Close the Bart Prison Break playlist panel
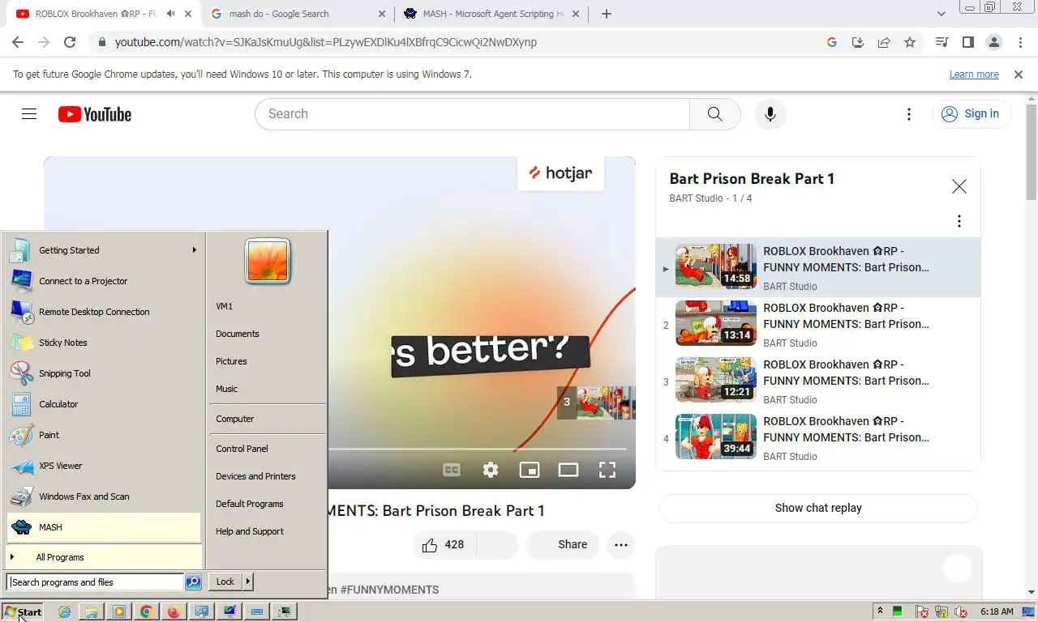The width and height of the screenshot is (1038, 622). [959, 187]
